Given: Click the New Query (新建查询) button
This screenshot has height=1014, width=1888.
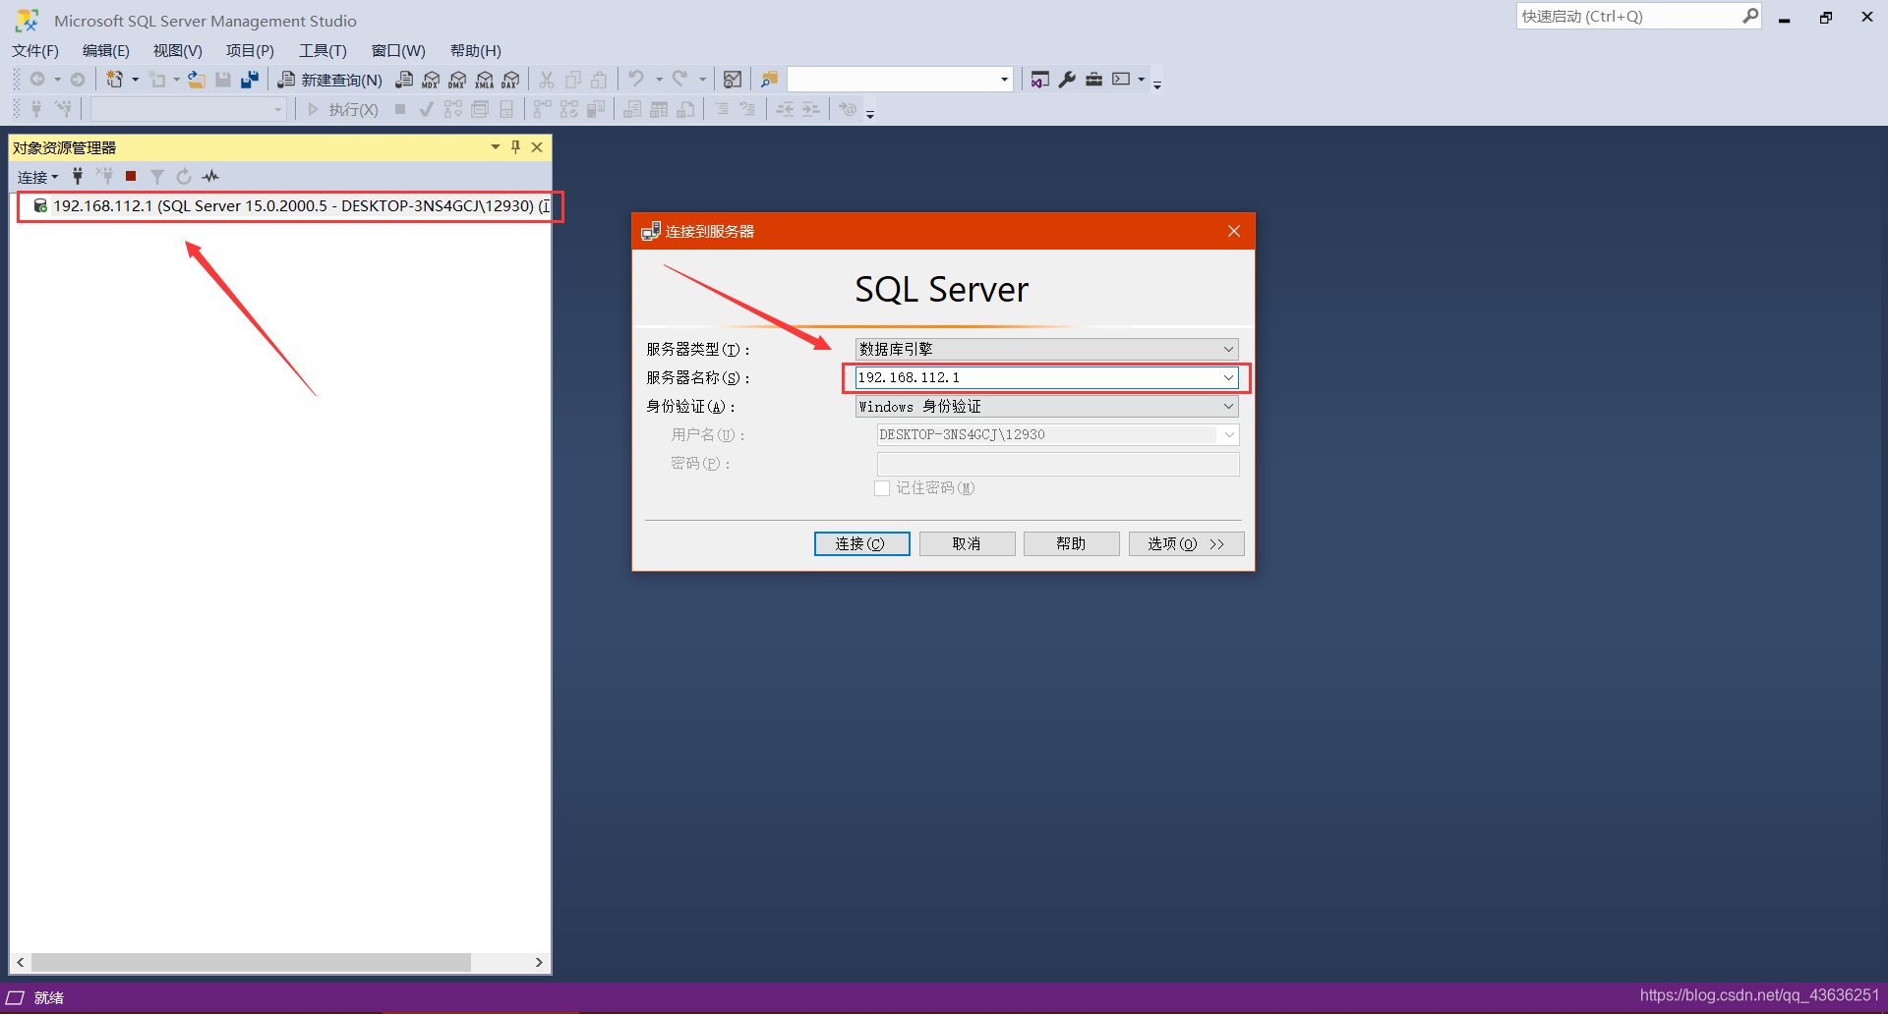Looking at the screenshot, I should pyautogui.click(x=330, y=80).
